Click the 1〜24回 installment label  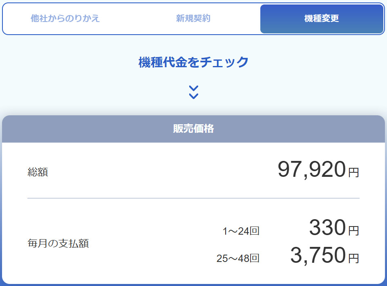click(x=241, y=231)
